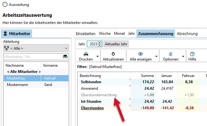Click the Drucken printer icon
The width and height of the screenshot is (207, 126).
pyautogui.click(x=86, y=54)
